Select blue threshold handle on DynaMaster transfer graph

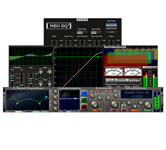72,78
